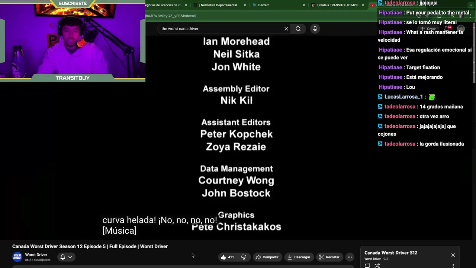Click the chat message '14 grados mañana'
476x268 pixels.
coord(441,106)
